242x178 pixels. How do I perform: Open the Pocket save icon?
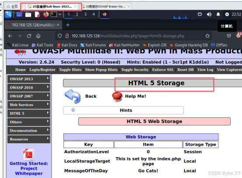click(229, 36)
